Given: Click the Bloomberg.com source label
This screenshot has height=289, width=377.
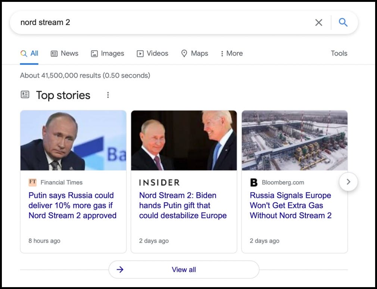Looking at the screenshot, I should (283, 183).
